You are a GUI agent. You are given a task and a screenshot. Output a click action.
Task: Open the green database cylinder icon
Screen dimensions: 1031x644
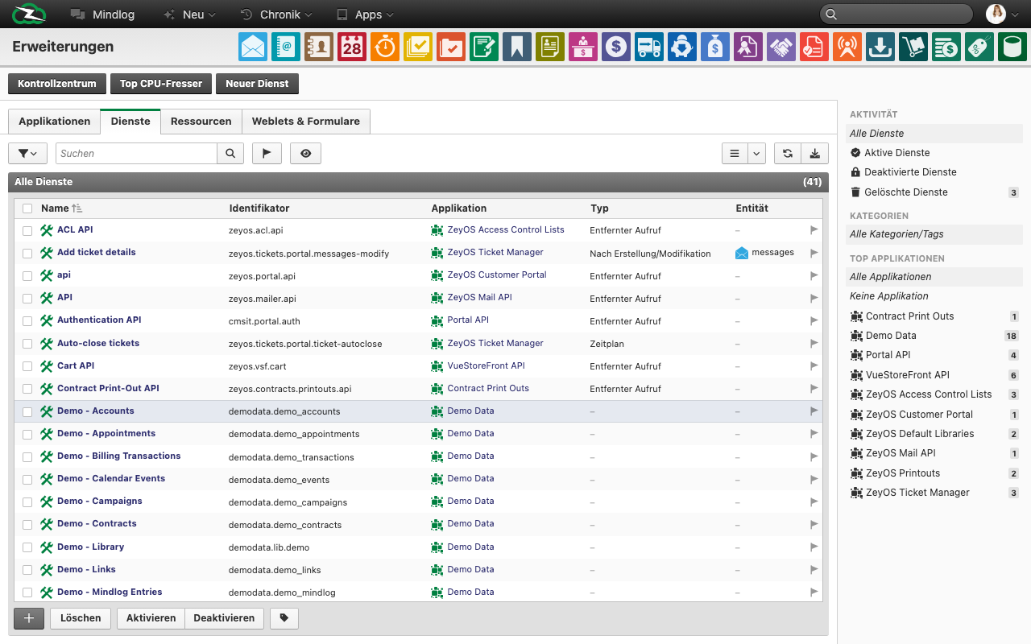[1012, 47]
